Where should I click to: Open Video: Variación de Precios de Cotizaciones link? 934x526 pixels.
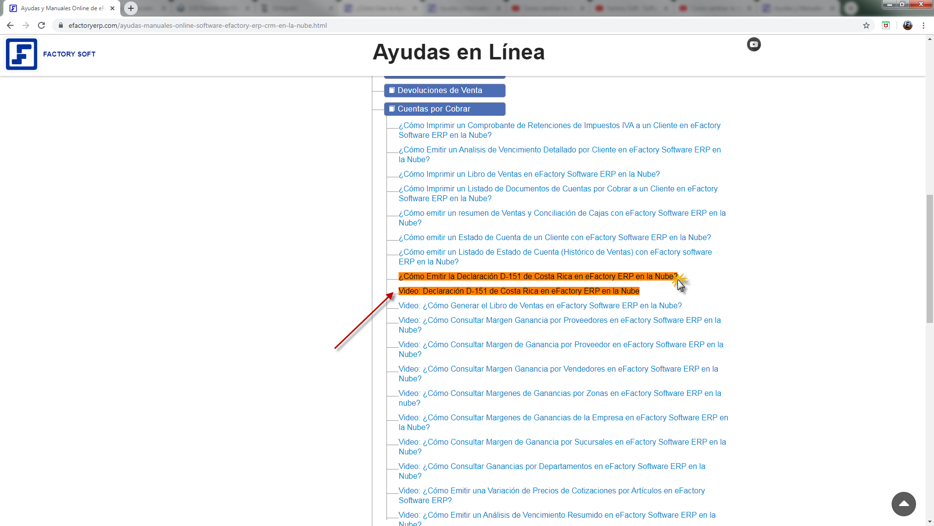click(552, 496)
